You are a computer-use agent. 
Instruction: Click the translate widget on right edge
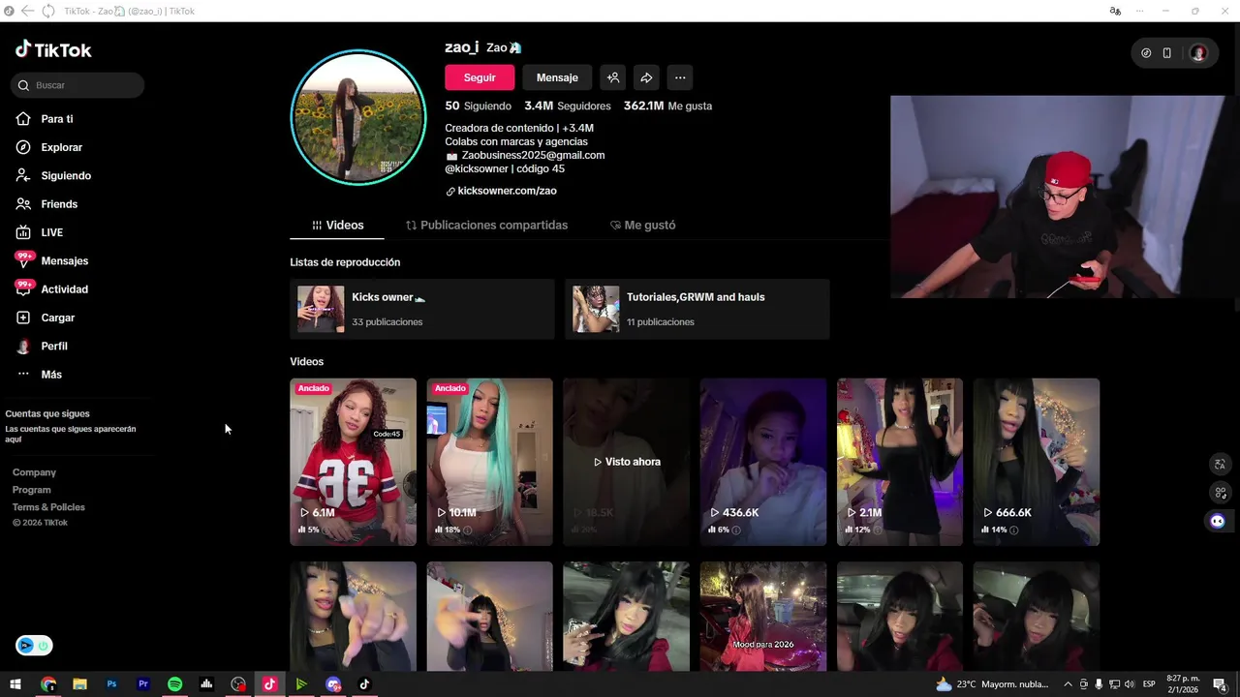pyautogui.click(x=1220, y=465)
